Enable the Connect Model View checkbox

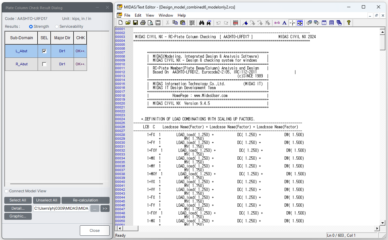pyautogui.click(x=7, y=191)
